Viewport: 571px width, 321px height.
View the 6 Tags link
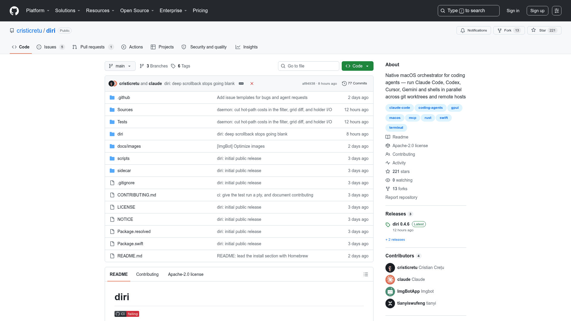(x=181, y=66)
